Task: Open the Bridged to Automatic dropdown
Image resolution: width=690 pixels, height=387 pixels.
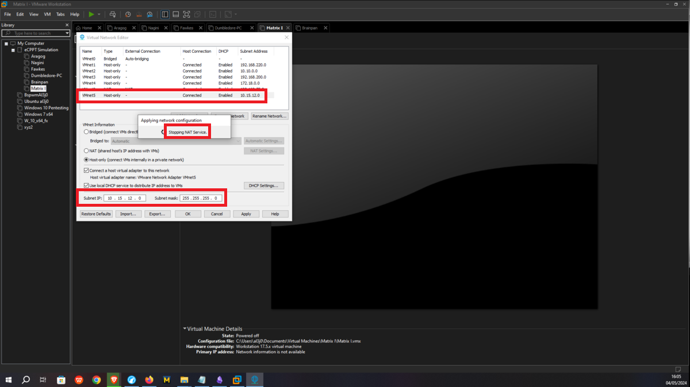Action: pyautogui.click(x=176, y=141)
